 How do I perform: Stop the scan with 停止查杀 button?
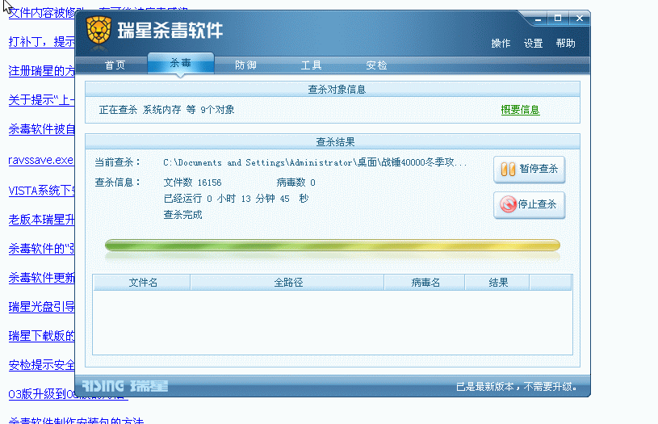(x=529, y=205)
